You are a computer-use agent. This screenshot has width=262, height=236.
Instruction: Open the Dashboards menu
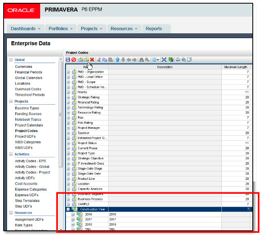[x=26, y=28]
